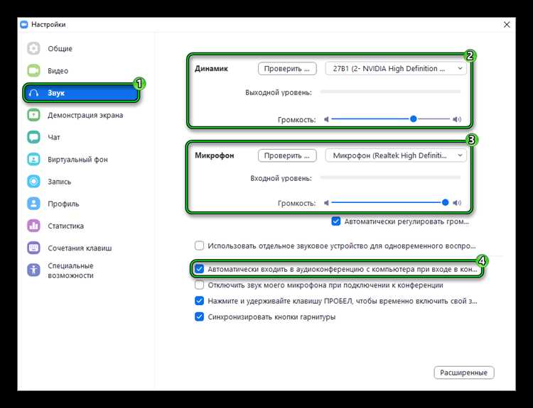Click microphone volume minimum icon
The width and height of the screenshot is (533, 408).
[327, 203]
